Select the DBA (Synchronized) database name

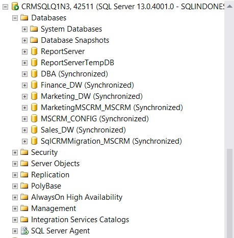point(74,74)
